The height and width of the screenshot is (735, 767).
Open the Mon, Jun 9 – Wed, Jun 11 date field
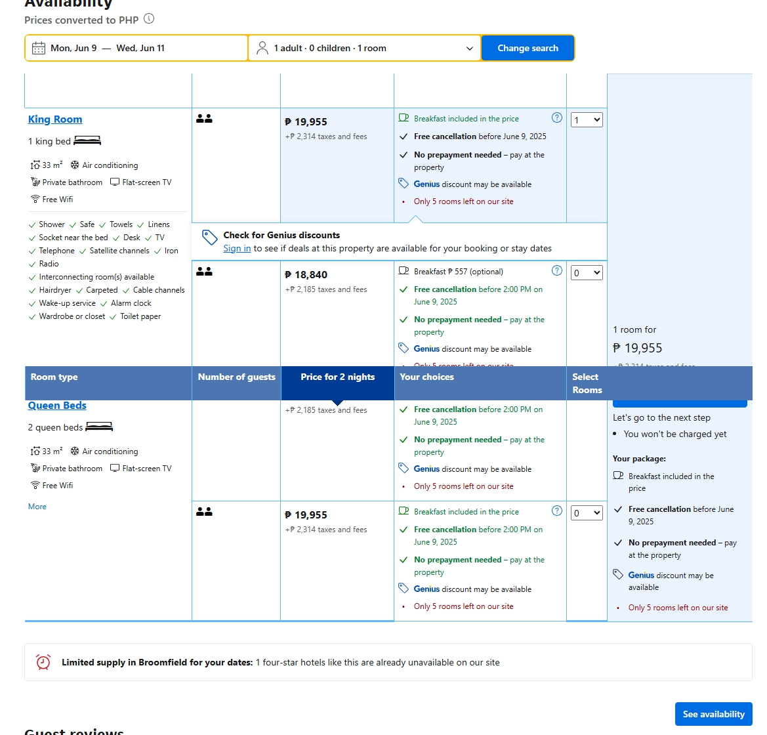point(136,48)
